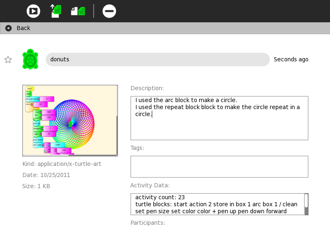Click in the Activity Data text area
Image resolution: width=330 pixels, height=247 pixels.
(x=217, y=204)
